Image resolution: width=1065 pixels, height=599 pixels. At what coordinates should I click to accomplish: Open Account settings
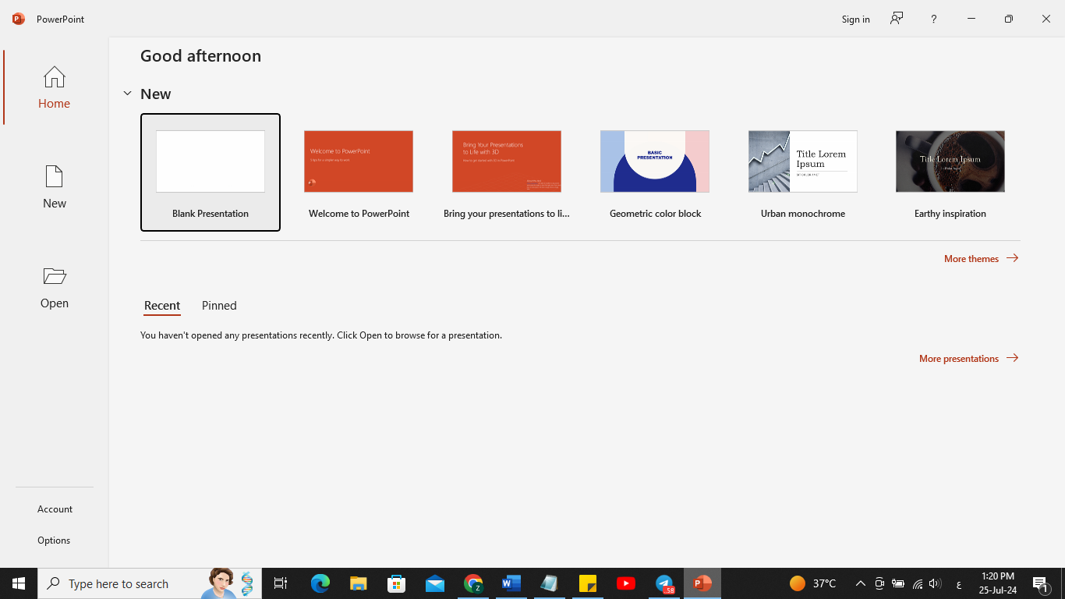point(55,509)
